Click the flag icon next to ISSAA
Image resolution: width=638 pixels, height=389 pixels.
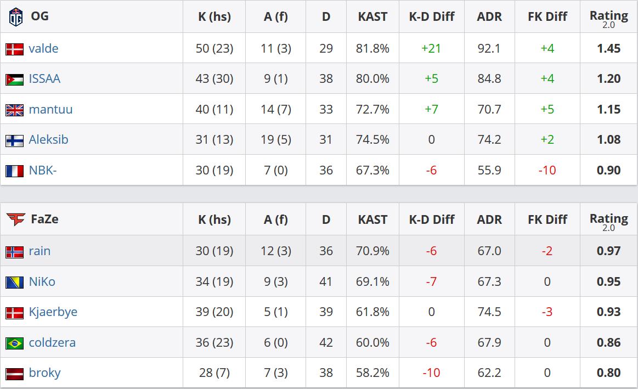click(x=14, y=79)
